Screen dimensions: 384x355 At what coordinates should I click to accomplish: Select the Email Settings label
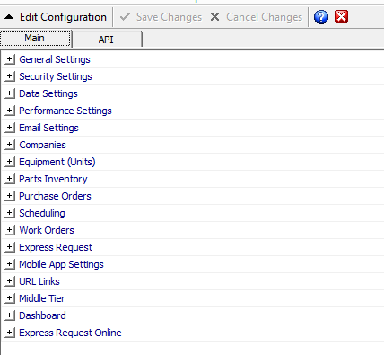click(48, 128)
